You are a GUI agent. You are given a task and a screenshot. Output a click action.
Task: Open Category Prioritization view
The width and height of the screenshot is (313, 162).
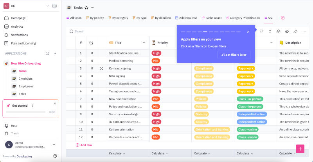coord(243,18)
